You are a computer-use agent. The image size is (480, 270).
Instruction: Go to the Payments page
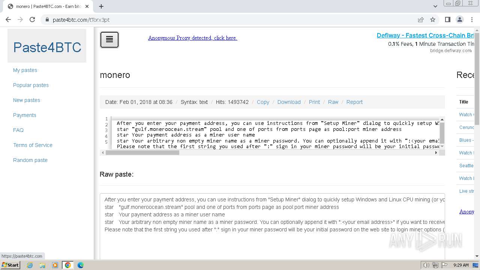pos(25,115)
